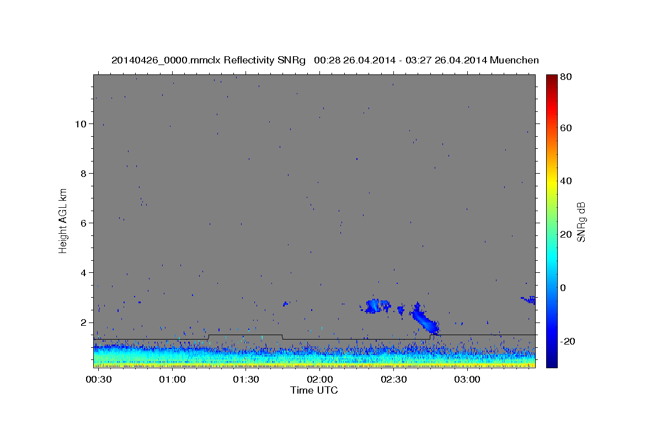
Task: Select the 01:30 time tick label
Action: click(245, 380)
